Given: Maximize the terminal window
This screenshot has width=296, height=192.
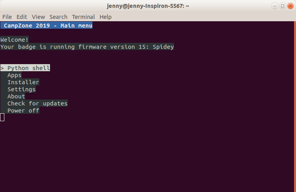Looking at the screenshot, I should click(282, 6).
